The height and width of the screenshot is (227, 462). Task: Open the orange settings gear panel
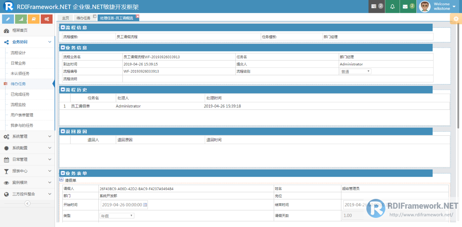(456, 19)
